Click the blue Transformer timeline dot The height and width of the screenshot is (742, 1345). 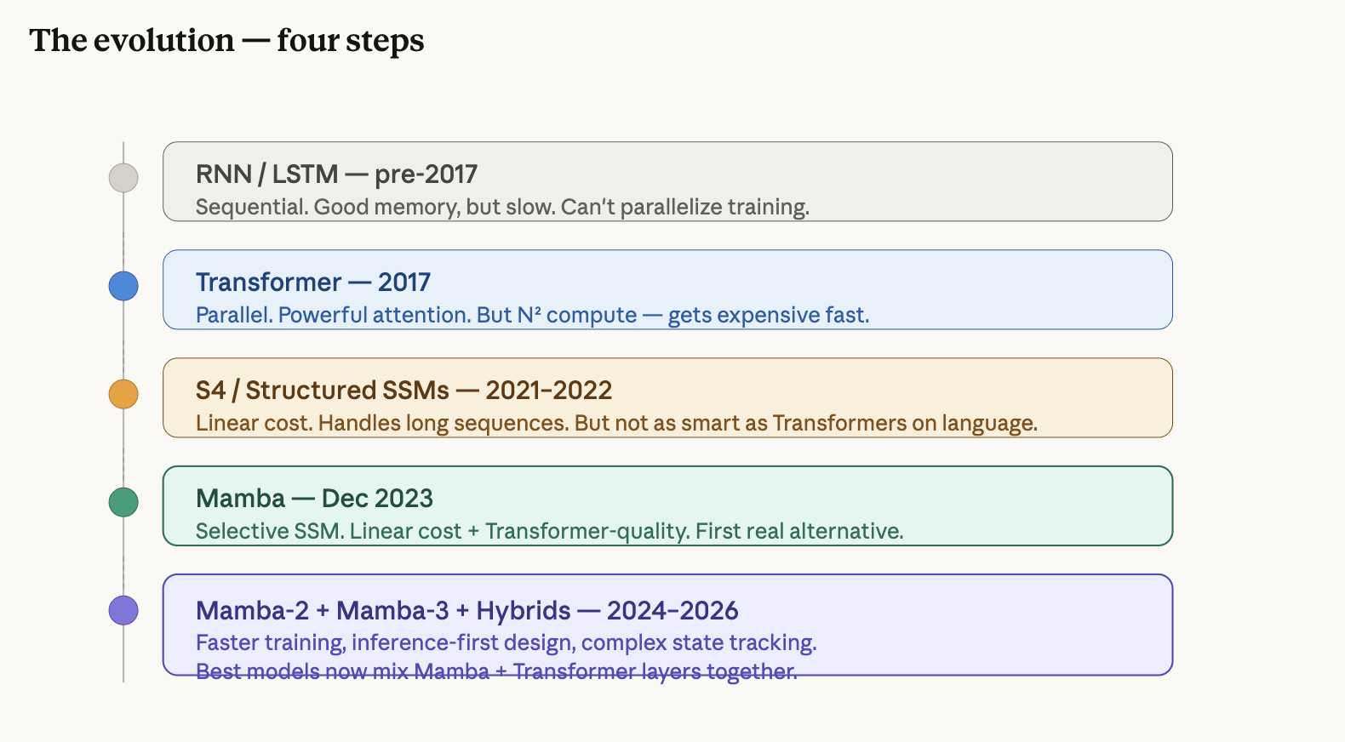123,286
